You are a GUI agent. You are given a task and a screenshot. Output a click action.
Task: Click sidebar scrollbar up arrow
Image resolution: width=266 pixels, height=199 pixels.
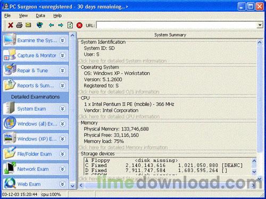(x=72, y=35)
